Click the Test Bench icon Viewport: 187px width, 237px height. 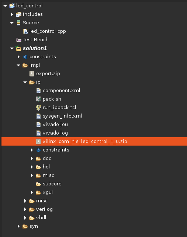tap(18, 40)
